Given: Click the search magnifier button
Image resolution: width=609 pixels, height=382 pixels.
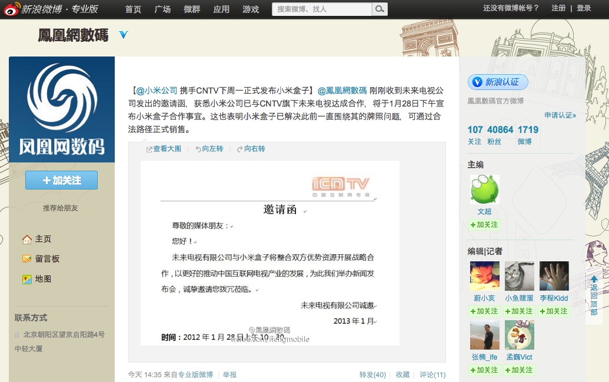Looking at the screenshot, I should tap(380, 9).
